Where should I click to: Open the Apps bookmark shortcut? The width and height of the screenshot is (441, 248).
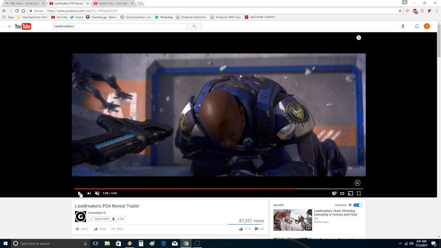click(8, 17)
